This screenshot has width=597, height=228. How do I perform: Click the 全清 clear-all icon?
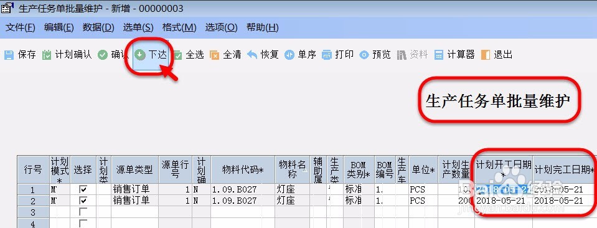coord(215,55)
